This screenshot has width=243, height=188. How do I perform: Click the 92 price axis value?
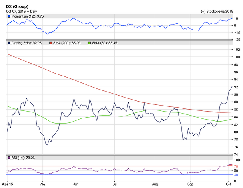pyautogui.click(x=236, y=87)
